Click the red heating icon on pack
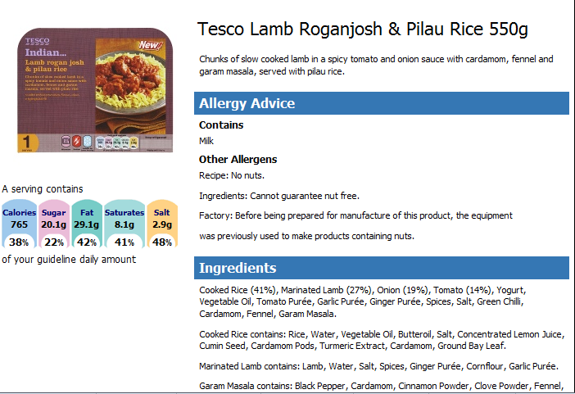Viewport: 575px width, 394px height. pos(76,141)
